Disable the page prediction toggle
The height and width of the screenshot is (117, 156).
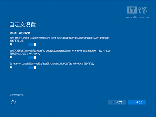point(32,57)
